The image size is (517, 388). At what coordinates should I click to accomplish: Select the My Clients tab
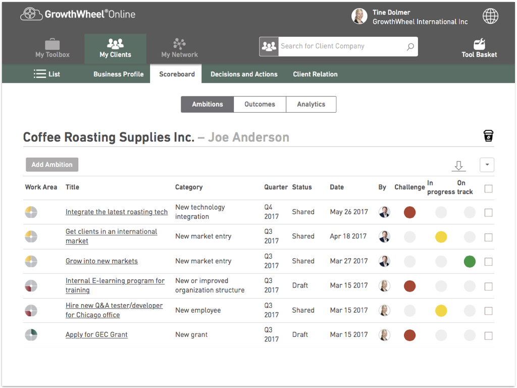[x=116, y=48]
